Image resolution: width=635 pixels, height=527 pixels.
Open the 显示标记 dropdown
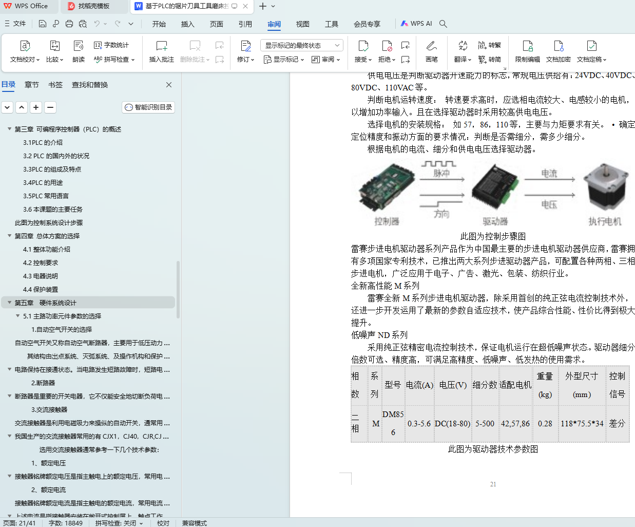point(284,60)
